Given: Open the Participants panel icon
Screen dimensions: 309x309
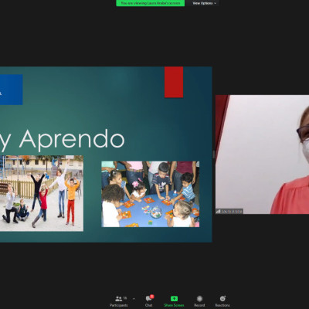Looking at the screenshot, I should [119, 299].
